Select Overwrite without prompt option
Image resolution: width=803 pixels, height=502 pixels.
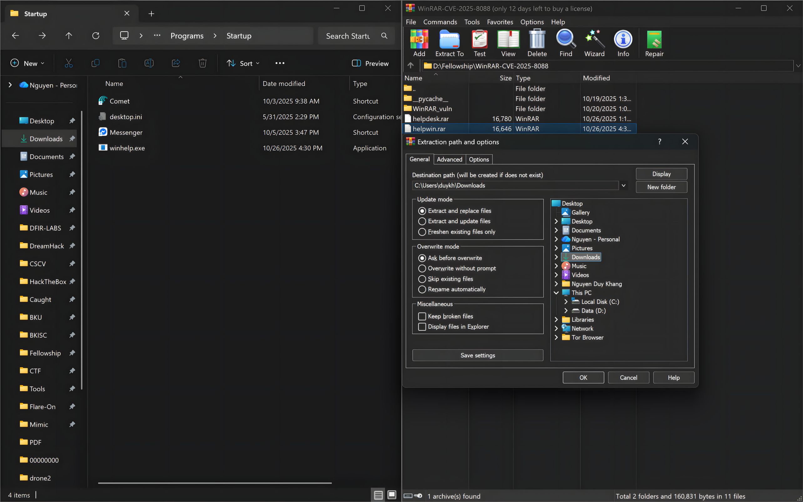[x=422, y=268]
